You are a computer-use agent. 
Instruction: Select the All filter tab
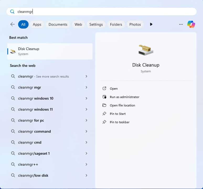click(23, 24)
